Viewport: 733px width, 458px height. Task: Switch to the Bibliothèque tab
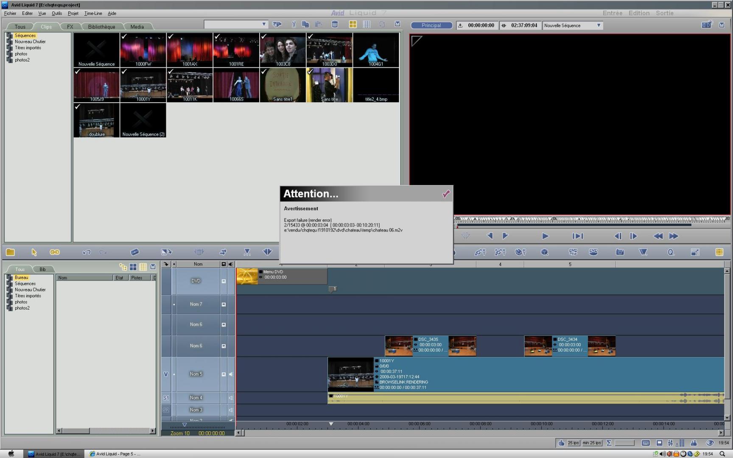click(101, 27)
